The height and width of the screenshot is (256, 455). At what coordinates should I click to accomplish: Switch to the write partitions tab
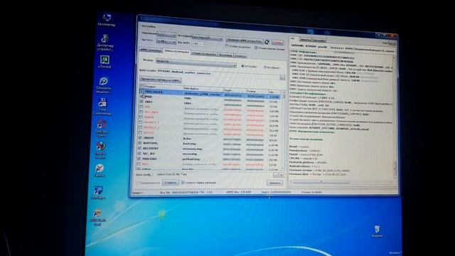[x=177, y=51]
